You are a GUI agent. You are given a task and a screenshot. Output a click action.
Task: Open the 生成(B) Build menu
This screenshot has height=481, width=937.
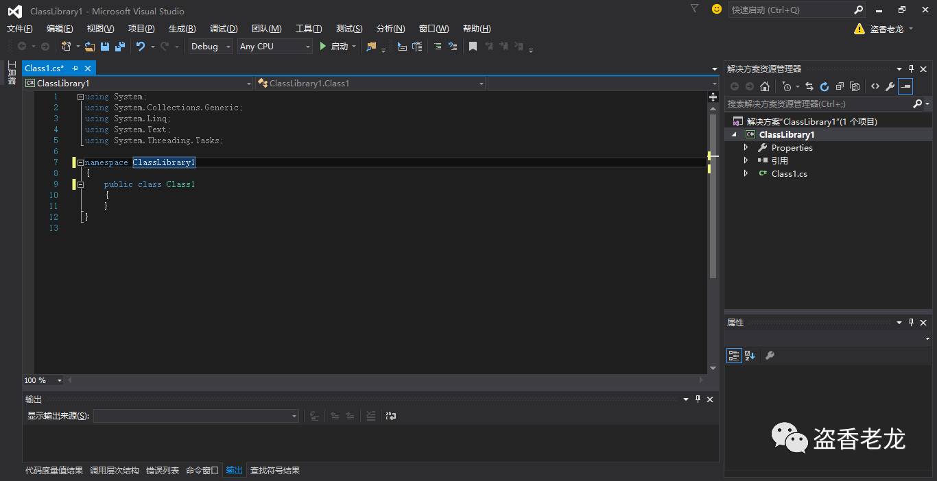point(182,29)
